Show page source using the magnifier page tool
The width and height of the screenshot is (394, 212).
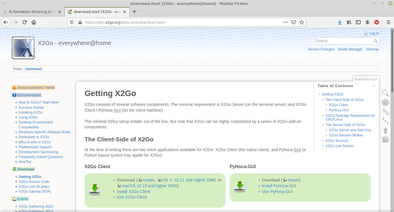click(x=386, y=93)
